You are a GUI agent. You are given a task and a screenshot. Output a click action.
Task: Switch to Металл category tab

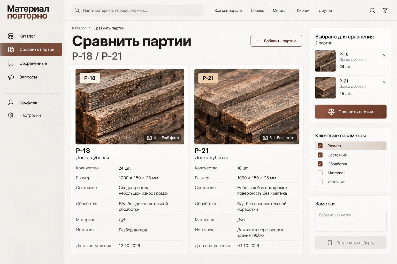tap(279, 11)
